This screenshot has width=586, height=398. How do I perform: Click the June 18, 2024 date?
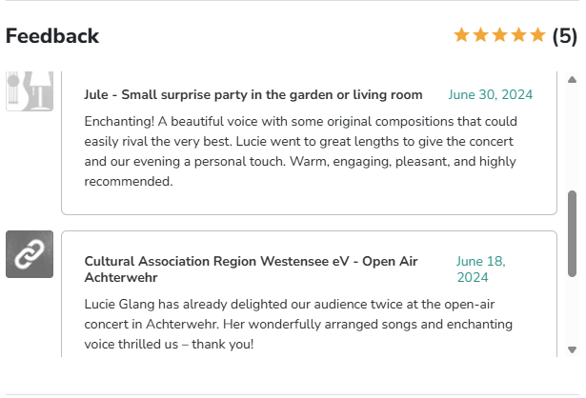pos(480,269)
